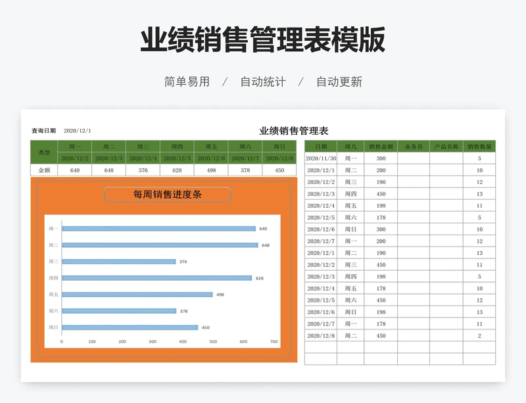The height and width of the screenshot is (403, 526).
Task: Click the 周一 bar in the chart
Action: [x=158, y=229]
